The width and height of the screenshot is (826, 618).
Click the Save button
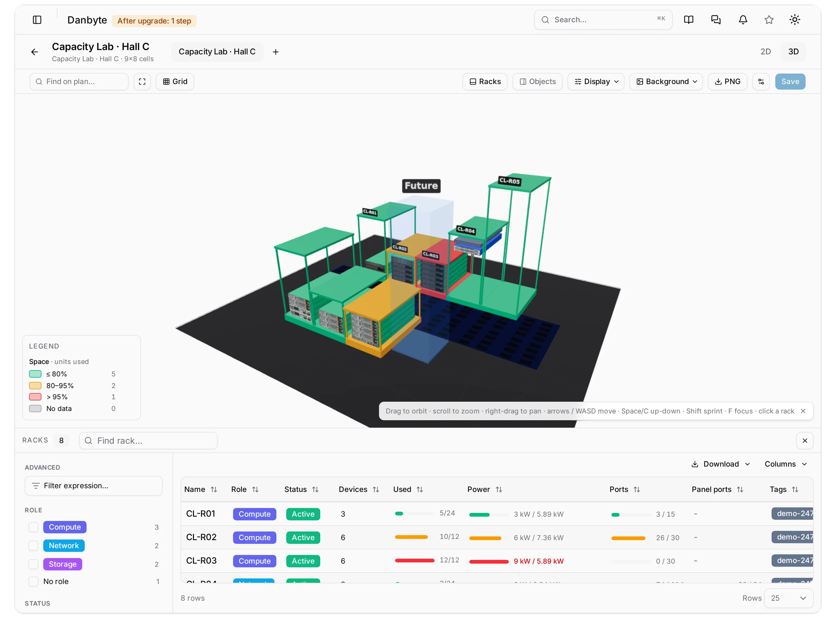(790, 81)
